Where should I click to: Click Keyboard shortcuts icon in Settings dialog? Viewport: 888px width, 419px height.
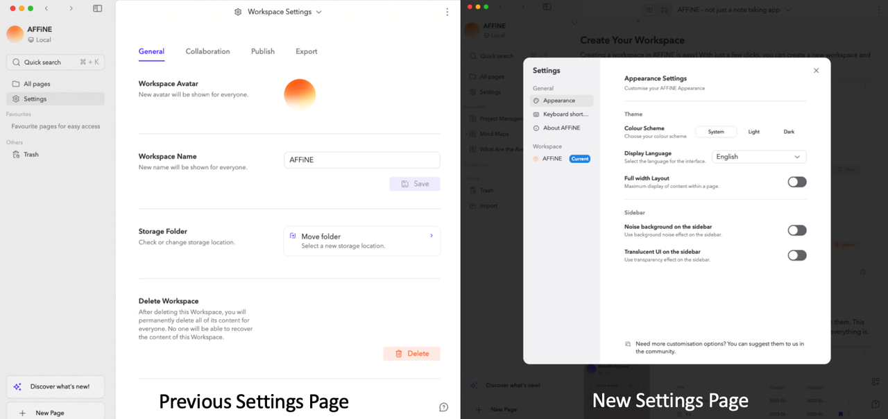tap(536, 114)
